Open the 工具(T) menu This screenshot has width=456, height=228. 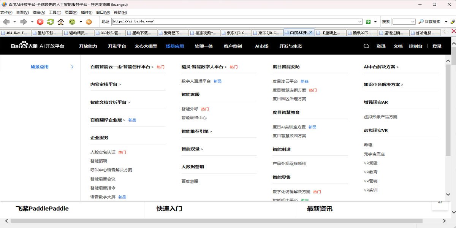pos(54,12)
